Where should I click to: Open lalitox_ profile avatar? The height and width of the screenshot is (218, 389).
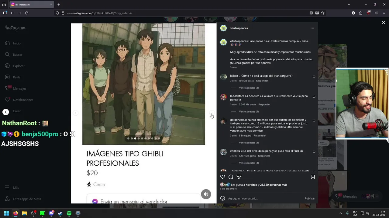click(x=223, y=77)
